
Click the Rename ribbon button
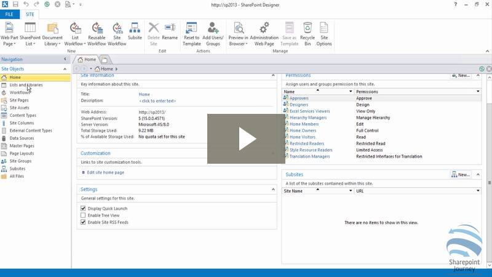[x=170, y=31]
